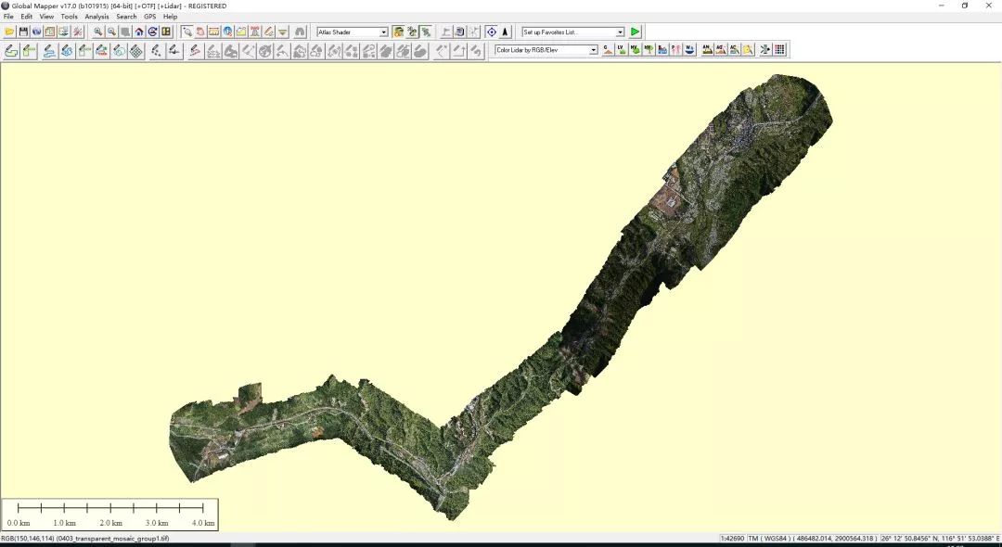Click the distance scale bar legend
Viewport: 1002px width, 547px height.
[x=110, y=514]
